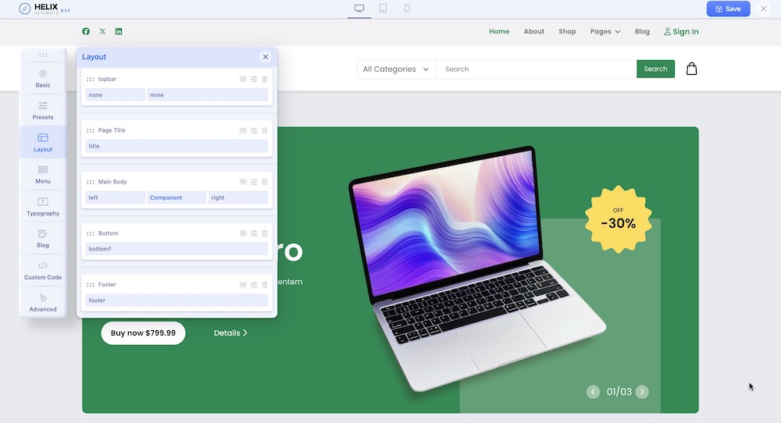Select the 'bottom1' column block
Viewport: 781px width, 423px height.
tap(177, 249)
